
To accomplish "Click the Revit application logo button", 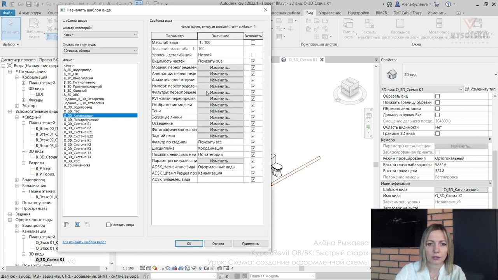I will [4, 4].
